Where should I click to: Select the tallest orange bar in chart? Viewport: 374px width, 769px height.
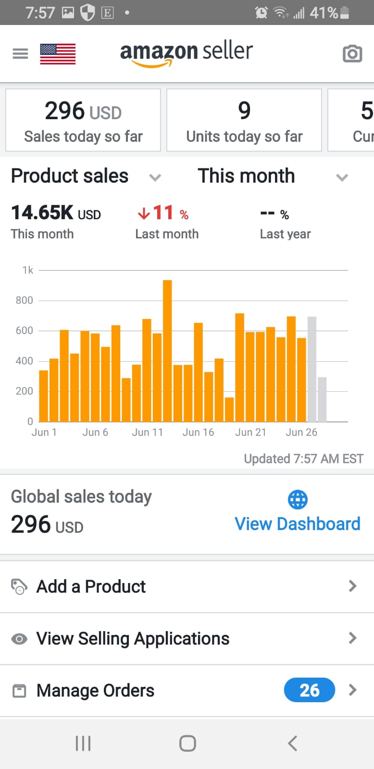point(167,351)
